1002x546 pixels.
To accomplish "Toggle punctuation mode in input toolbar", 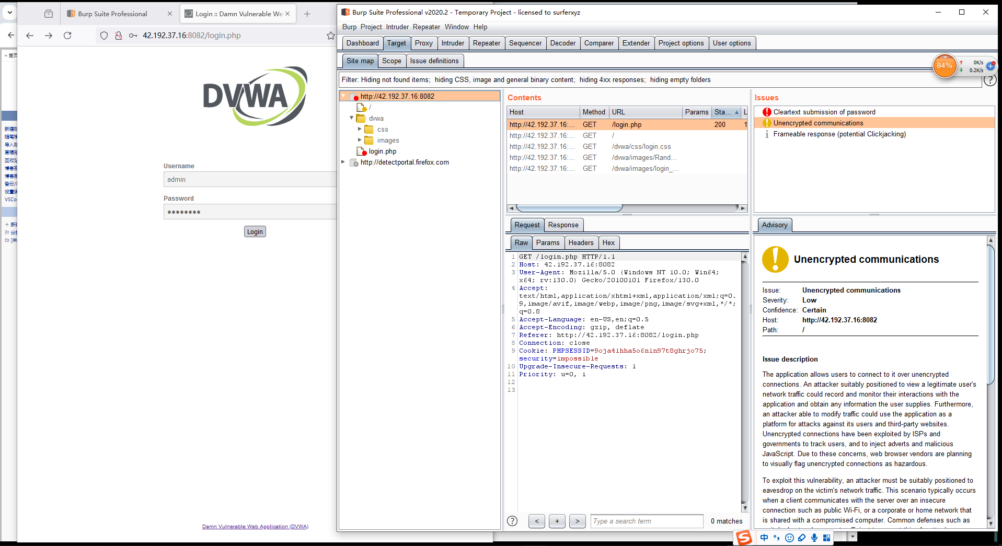I will pyautogui.click(x=776, y=538).
